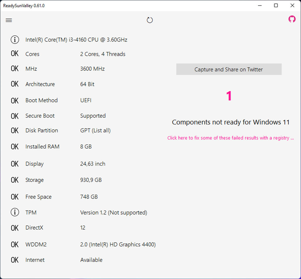The width and height of the screenshot is (301, 279).
Task: Click the OK status for WDDM2
Action: tap(15, 245)
